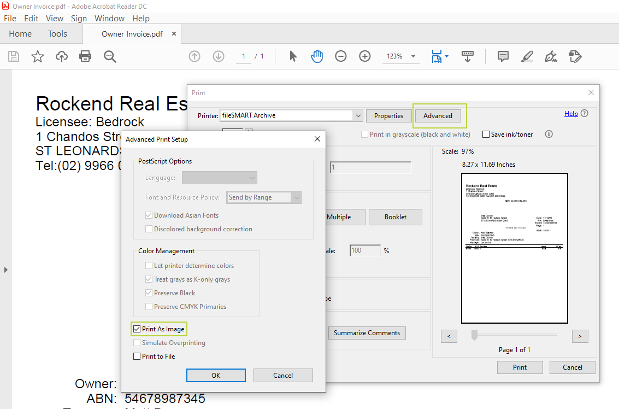Switch to the Tools tab

(x=57, y=34)
